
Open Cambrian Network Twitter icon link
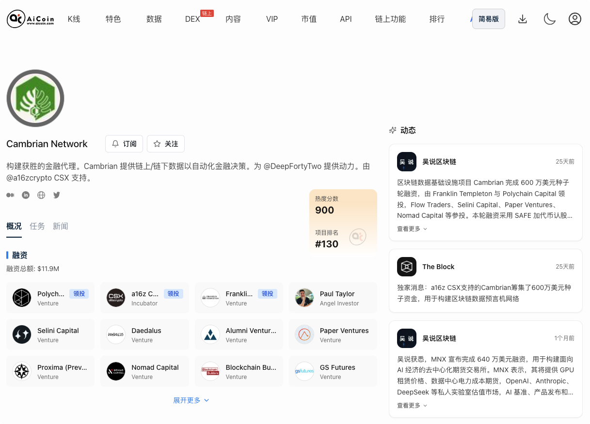click(57, 195)
